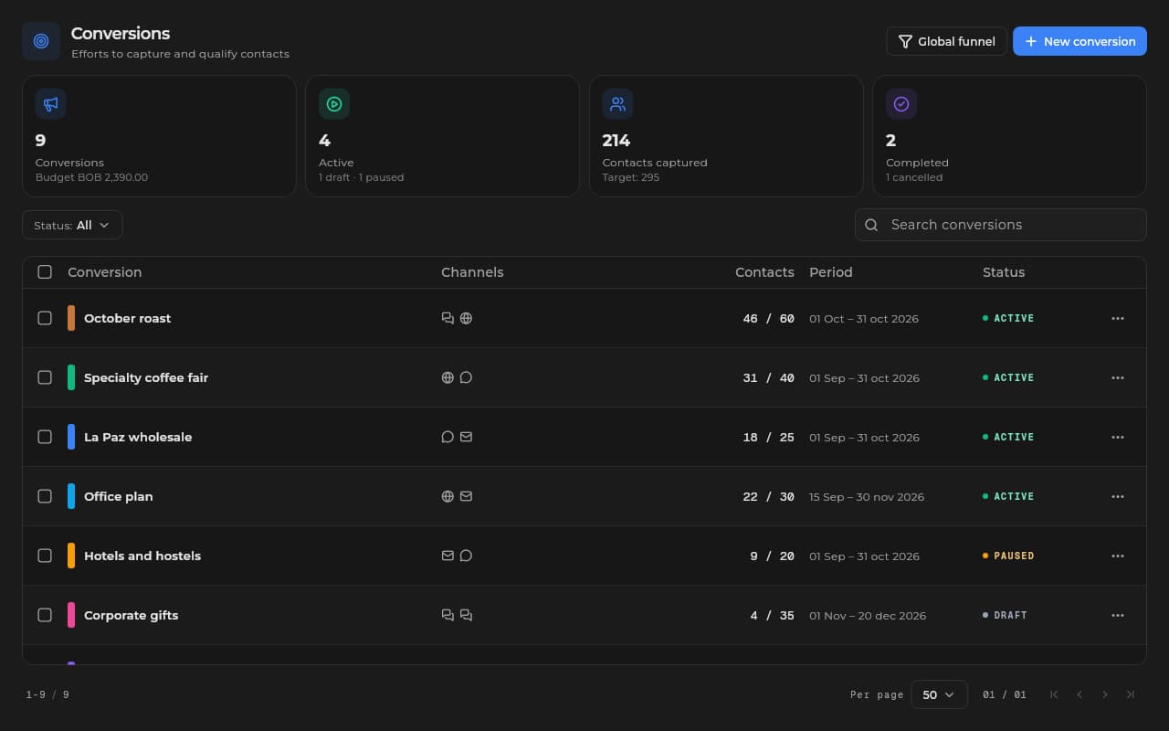Image resolution: width=1169 pixels, height=731 pixels.
Task: Open the more options menu for Hotels and hostels
Action: (x=1118, y=556)
